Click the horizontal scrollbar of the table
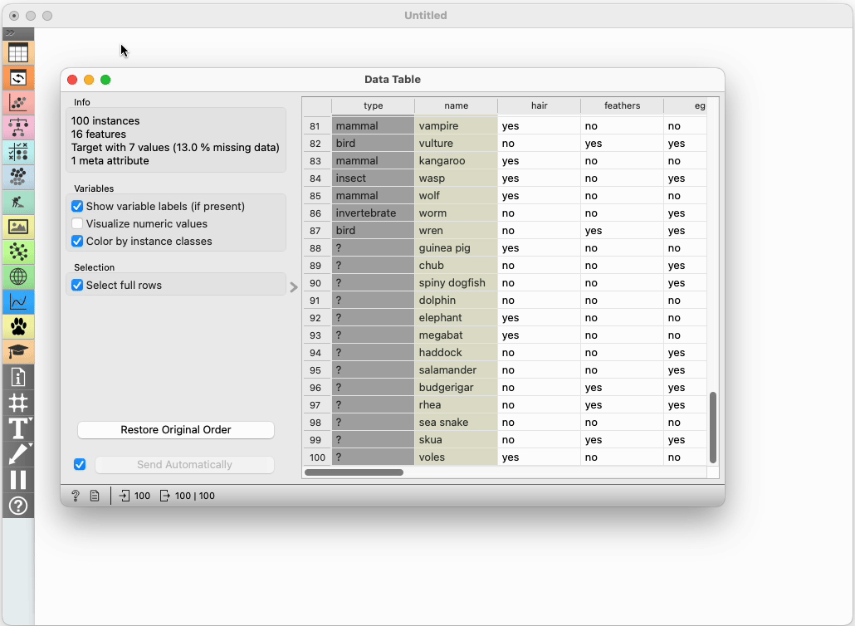This screenshot has width=855, height=626. point(354,472)
